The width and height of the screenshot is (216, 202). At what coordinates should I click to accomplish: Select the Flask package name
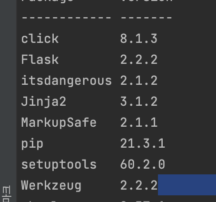[40, 60]
